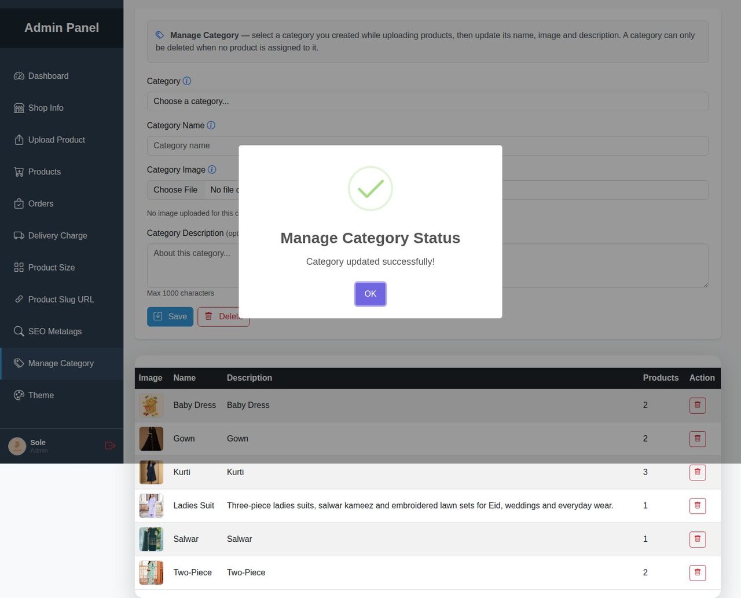Click the Name column header
The width and height of the screenshot is (741, 598).
tap(185, 378)
